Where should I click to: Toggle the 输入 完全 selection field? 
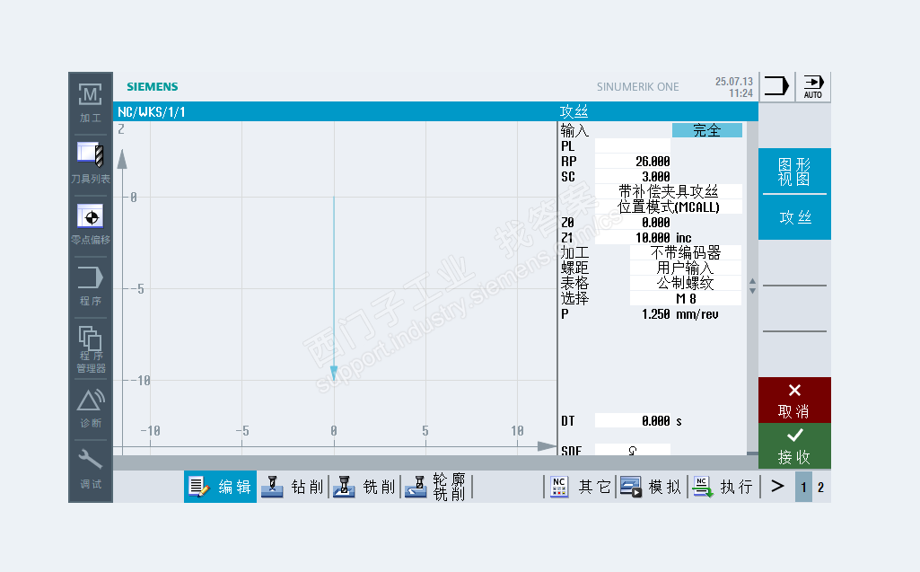click(x=707, y=130)
